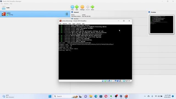The image size is (176, 99).
Task: Open the Chat app from taskbar
Action: coord(86,96)
